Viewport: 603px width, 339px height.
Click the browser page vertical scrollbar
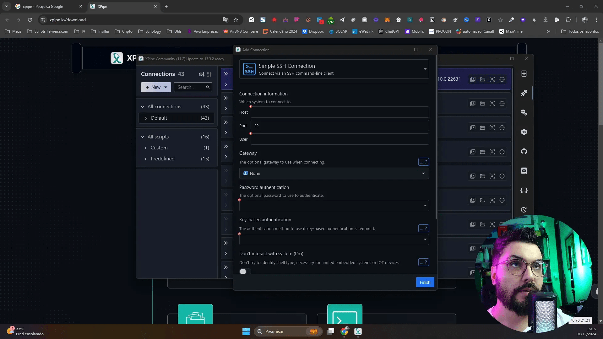pos(600,85)
